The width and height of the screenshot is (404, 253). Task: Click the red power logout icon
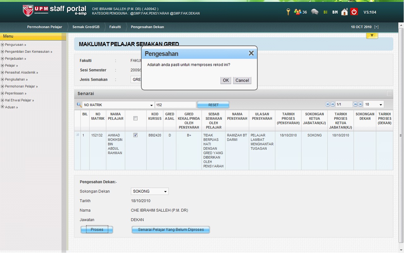click(x=354, y=12)
